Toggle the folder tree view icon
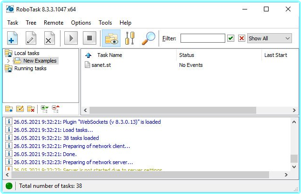 (x=111, y=38)
